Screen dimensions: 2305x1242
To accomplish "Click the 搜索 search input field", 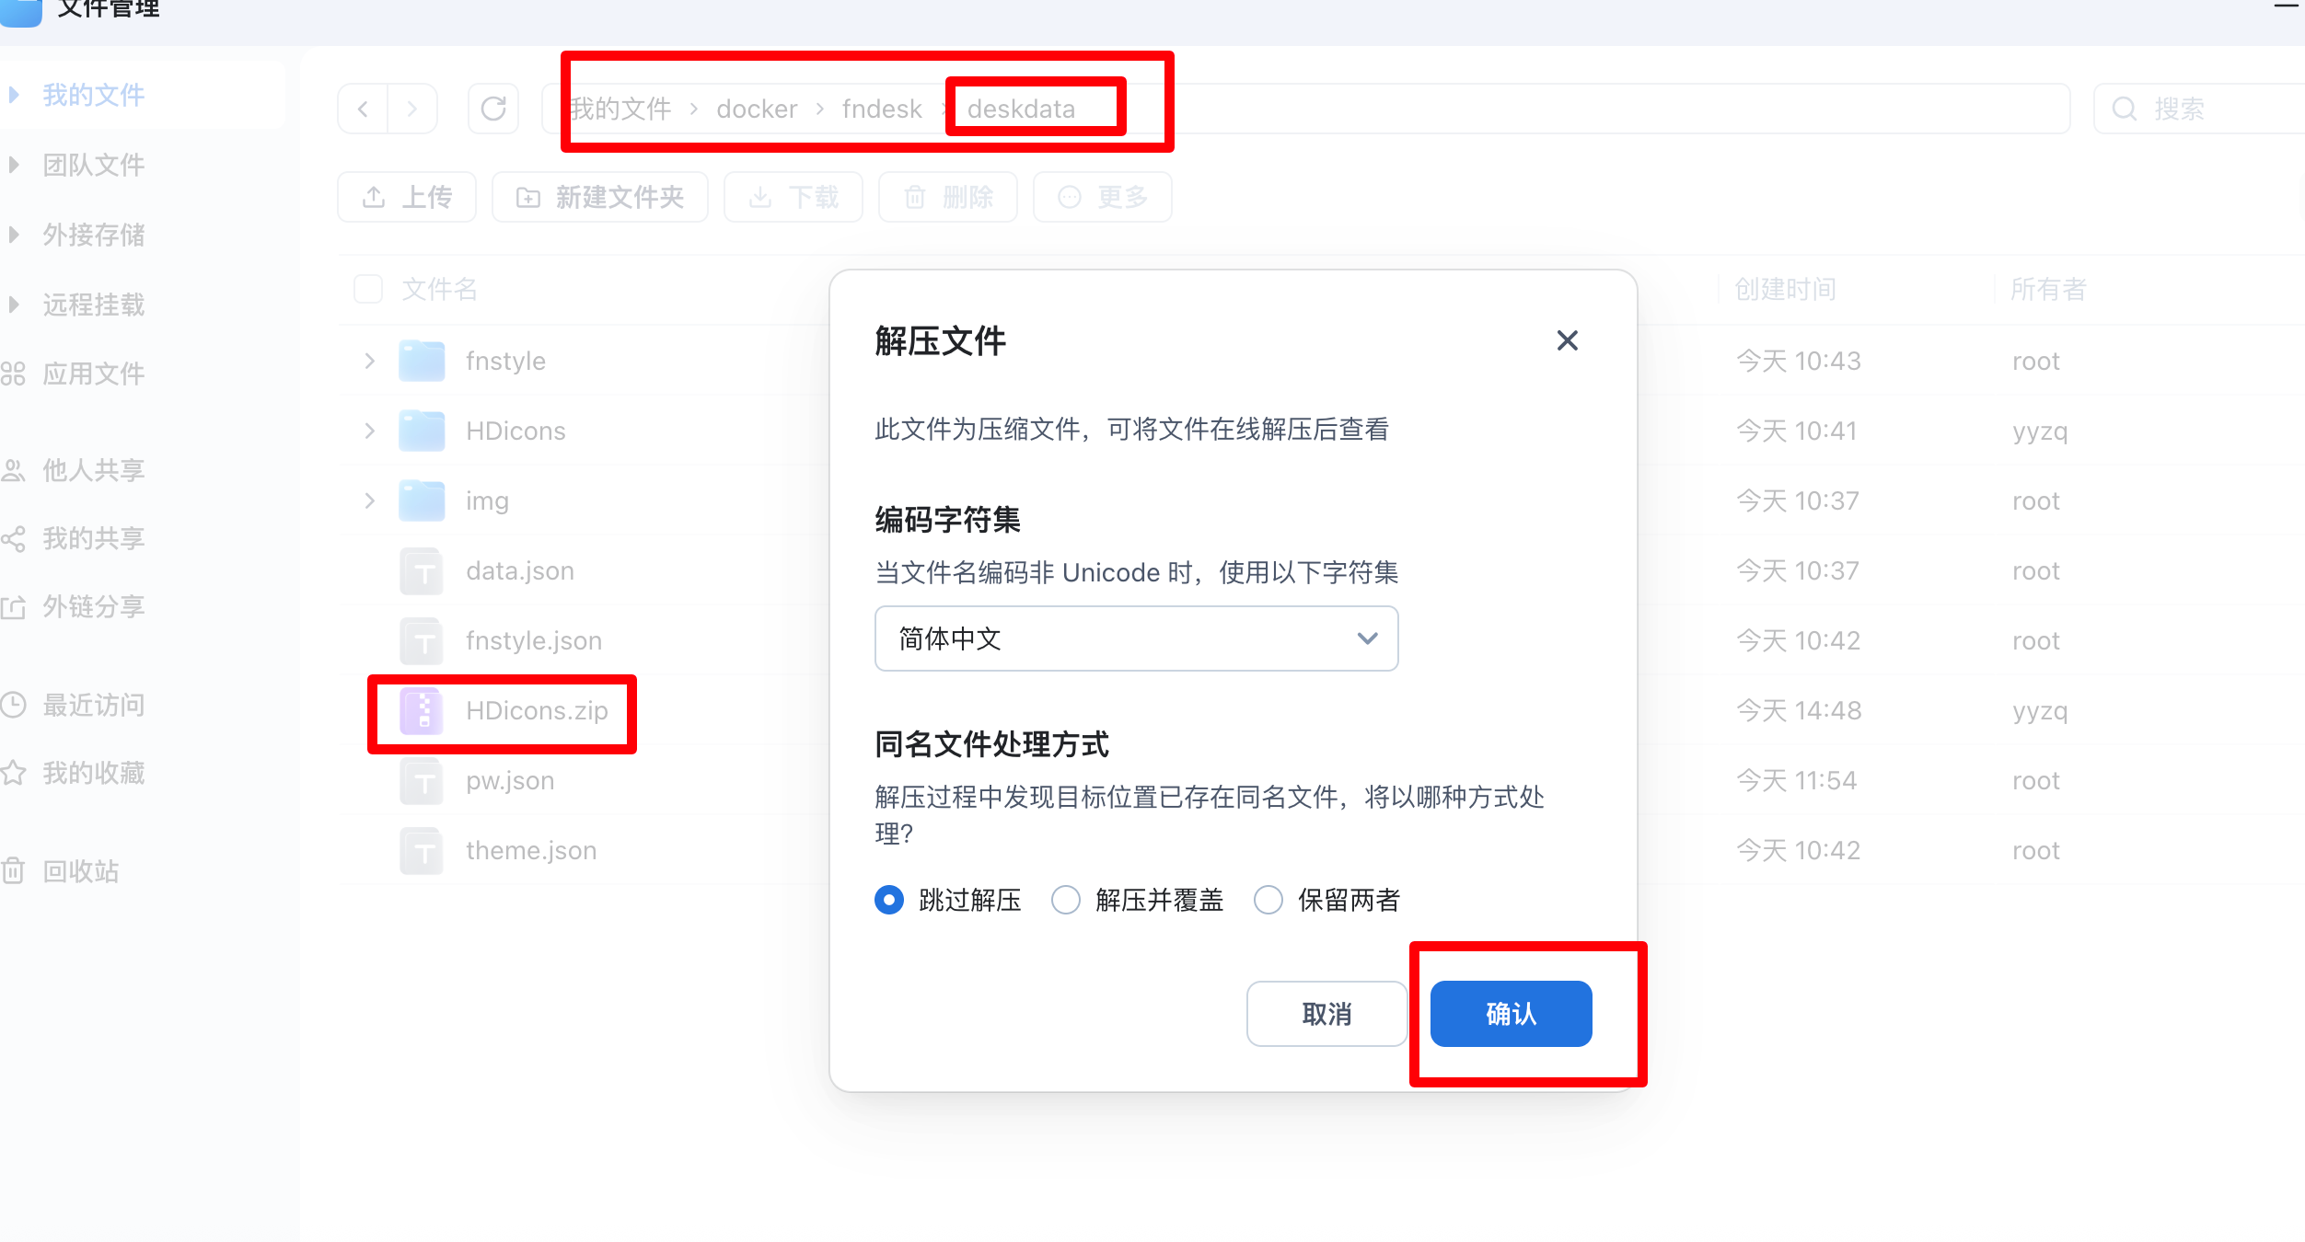I will (2209, 109).
